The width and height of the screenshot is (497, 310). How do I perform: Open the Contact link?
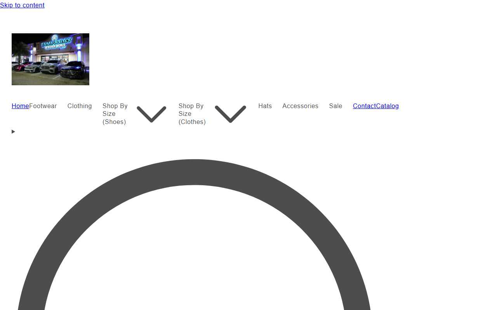point(364,106)
